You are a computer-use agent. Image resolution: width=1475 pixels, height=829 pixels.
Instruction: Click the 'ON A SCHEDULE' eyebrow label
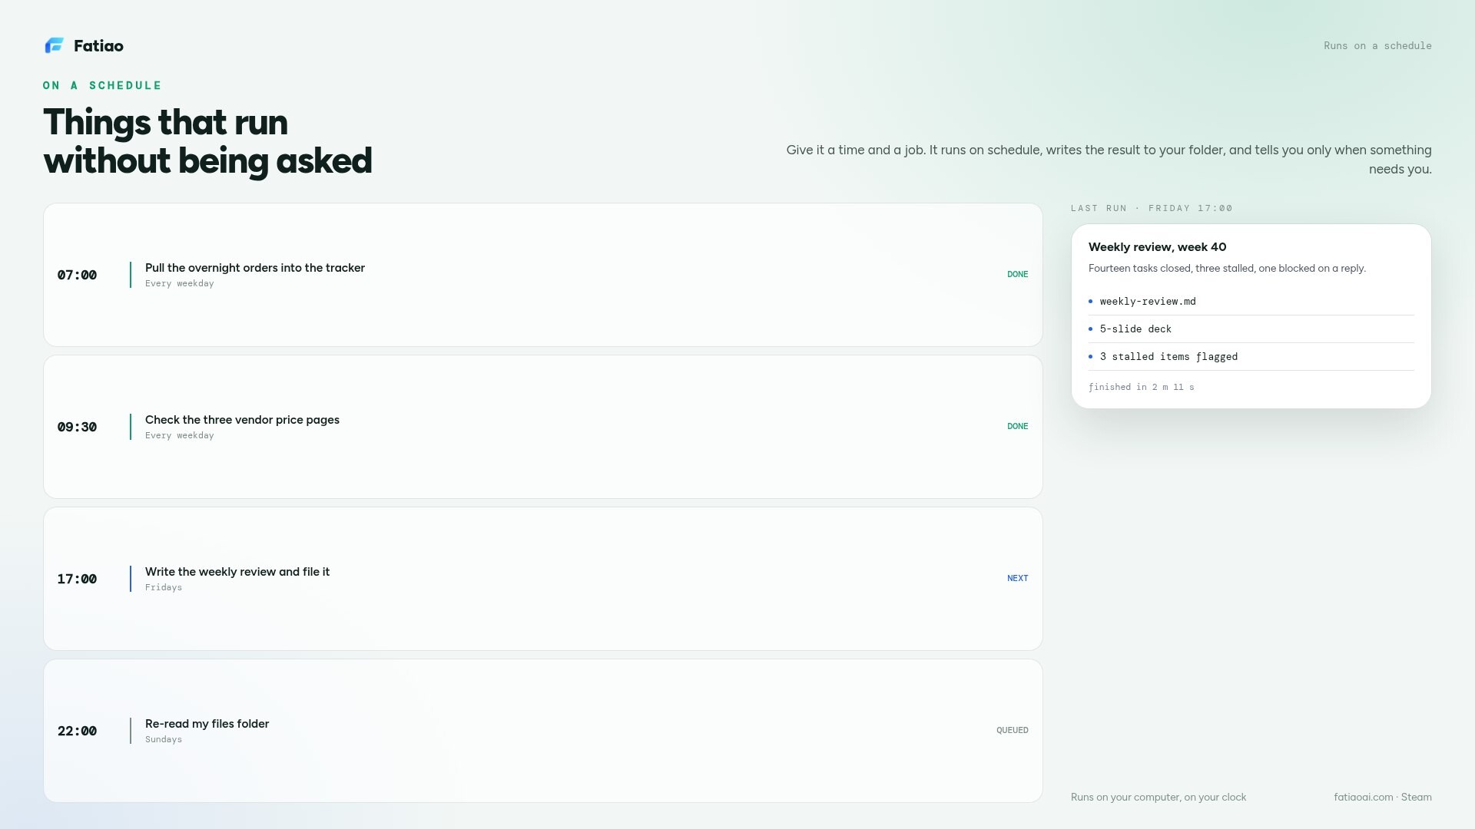[102, 85]
